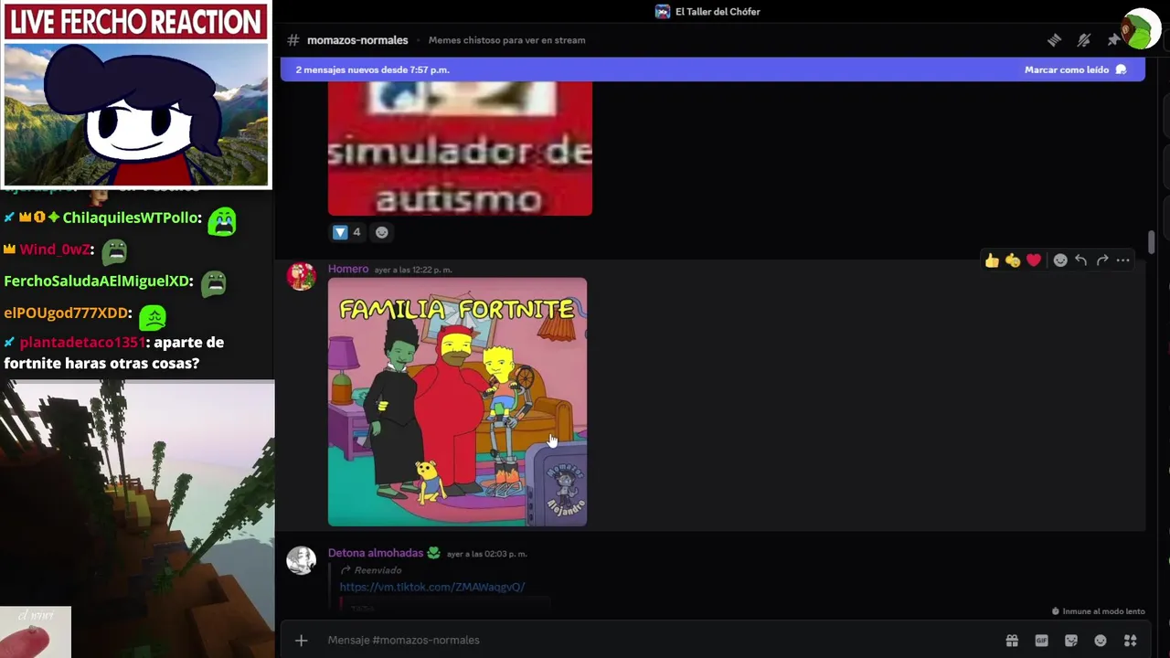
Task: Open the Familia Fortnite image
Action: [x=457, y=402]
